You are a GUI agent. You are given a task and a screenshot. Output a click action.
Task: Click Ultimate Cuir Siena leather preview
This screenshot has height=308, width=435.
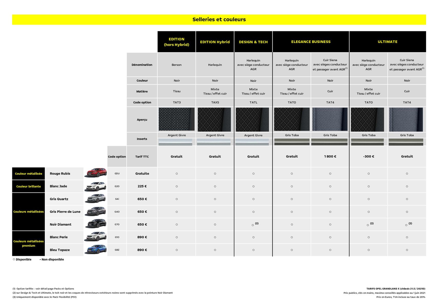(406, 119)
